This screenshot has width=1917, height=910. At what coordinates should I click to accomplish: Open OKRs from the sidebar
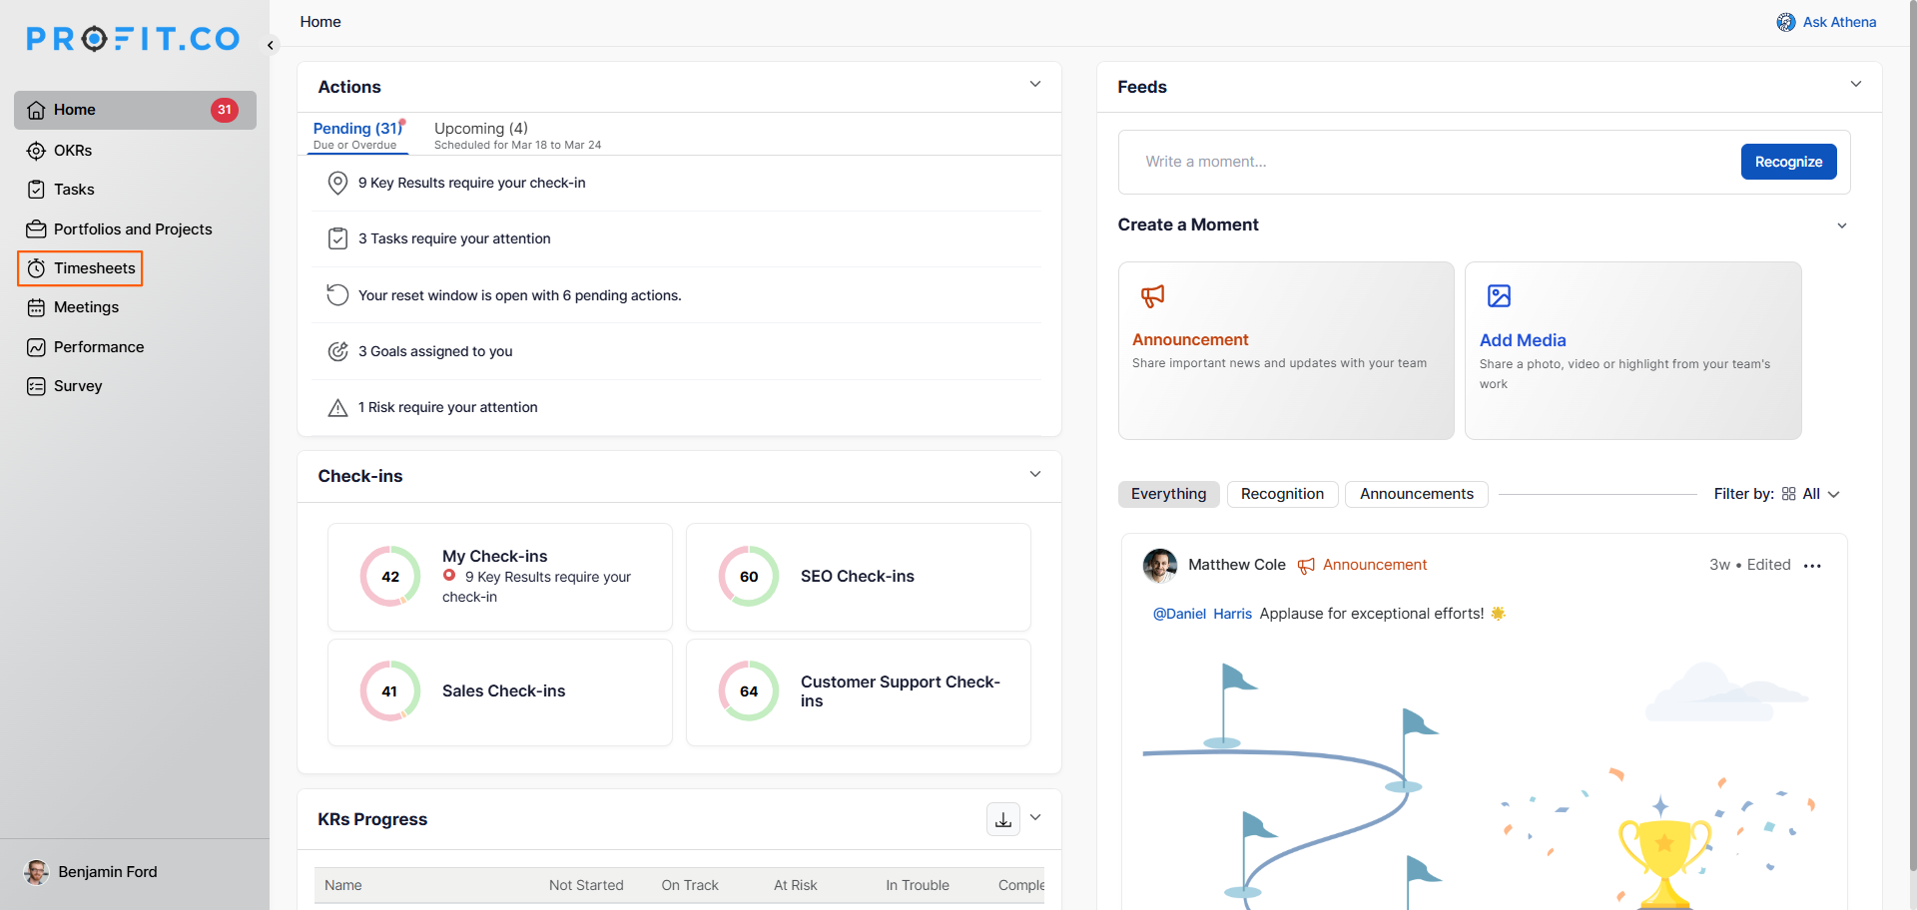[x=72, y=151]
